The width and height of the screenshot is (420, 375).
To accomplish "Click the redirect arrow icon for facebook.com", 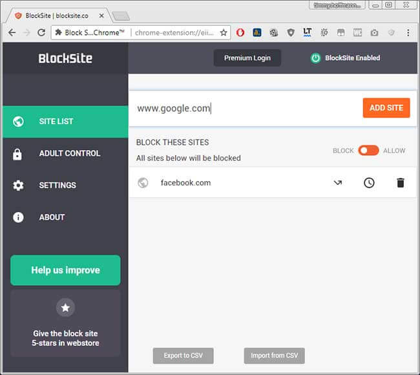I will click(x=337, y=183).
